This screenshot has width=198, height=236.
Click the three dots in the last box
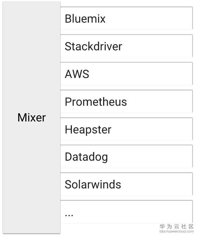coord(69,215)
